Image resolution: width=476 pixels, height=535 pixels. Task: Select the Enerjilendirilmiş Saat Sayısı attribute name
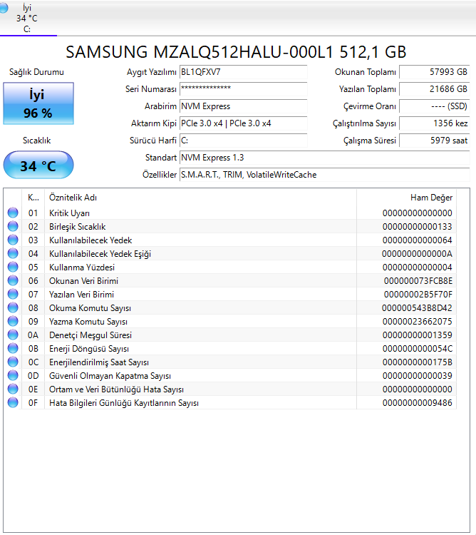99,362
